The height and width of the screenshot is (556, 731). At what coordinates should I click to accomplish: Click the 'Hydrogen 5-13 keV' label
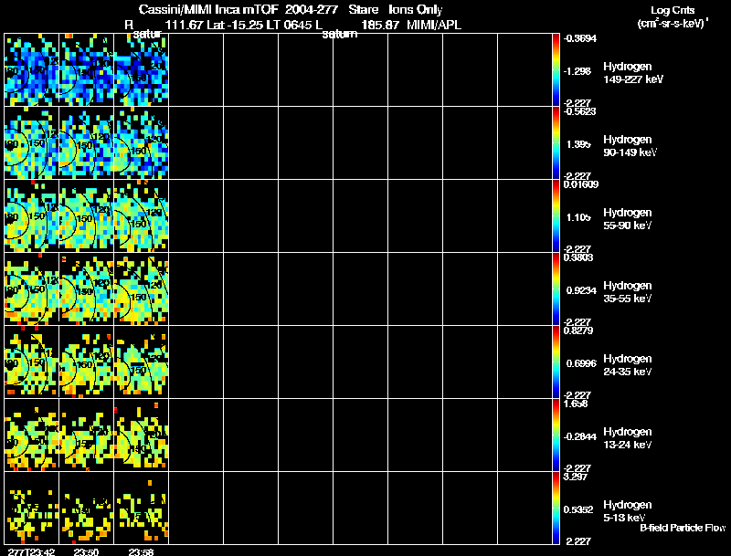(x=628, y=511)
